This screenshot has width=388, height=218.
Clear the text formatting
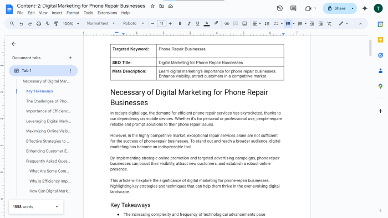pyautogui.click(x=329, y=24)
